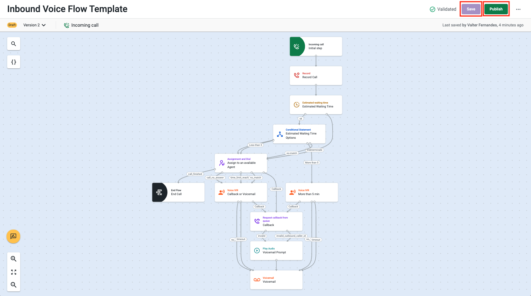Zoom in on the canvas
This screenshot has width=531, height=296.
(14, 259)
